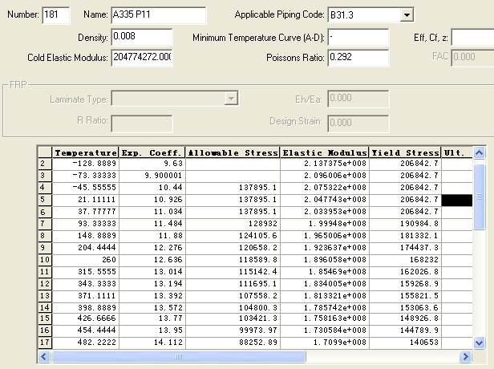Click the Eff, Cf, z input field

[473, 37]
